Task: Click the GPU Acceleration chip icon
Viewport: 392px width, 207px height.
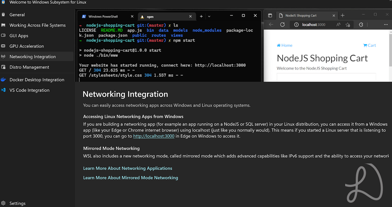Action: [x=3, y=46]
